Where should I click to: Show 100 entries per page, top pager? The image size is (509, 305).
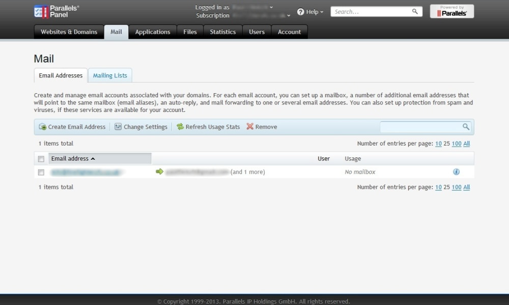(x=457, y=143)
